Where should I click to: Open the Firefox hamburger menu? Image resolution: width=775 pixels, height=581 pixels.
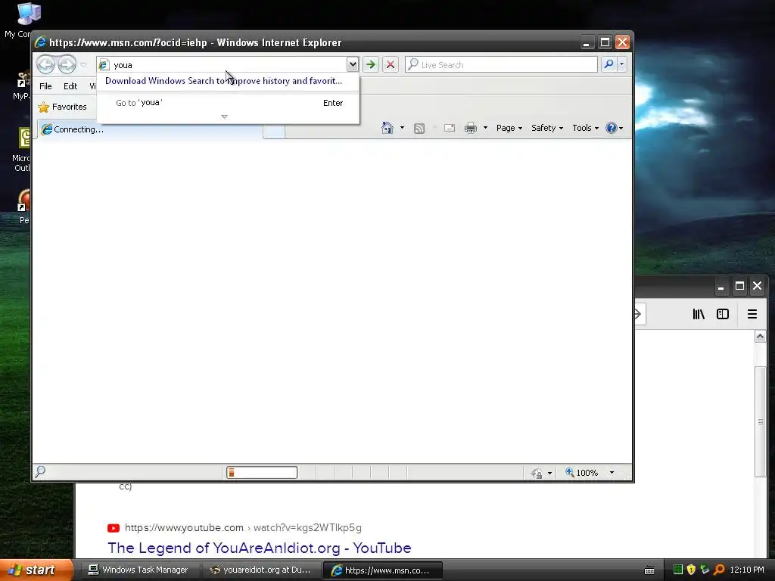pos(752,314)
